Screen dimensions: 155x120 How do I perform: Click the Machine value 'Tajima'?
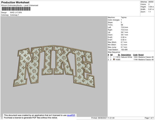123,17
